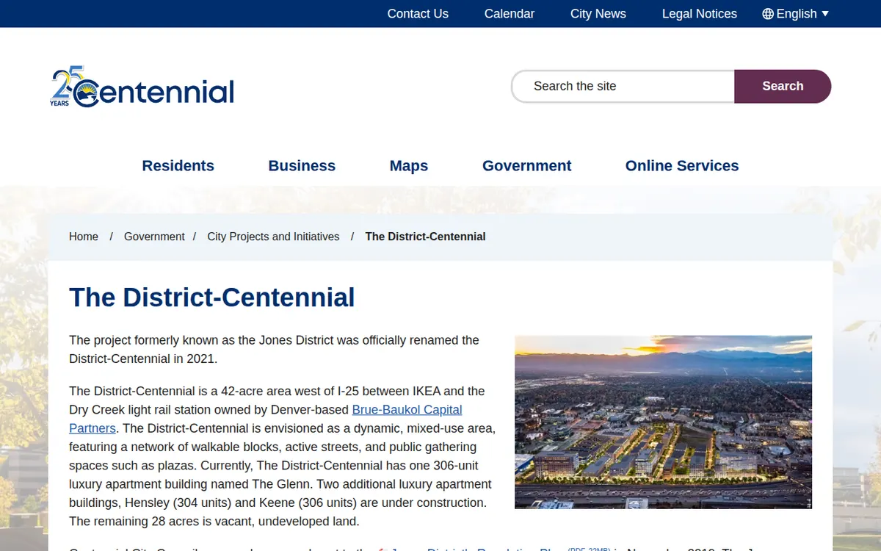Click The District-Centennial page heading

coord(212,298)
